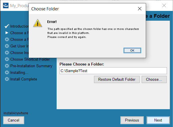Click the yellow warning triangle icon
Image resolution: width=173 pixels, height=127 pixels.
38,23
